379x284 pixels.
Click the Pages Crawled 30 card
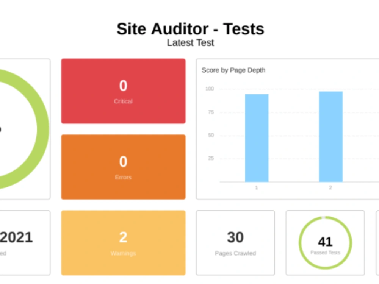tap(235, 243)
